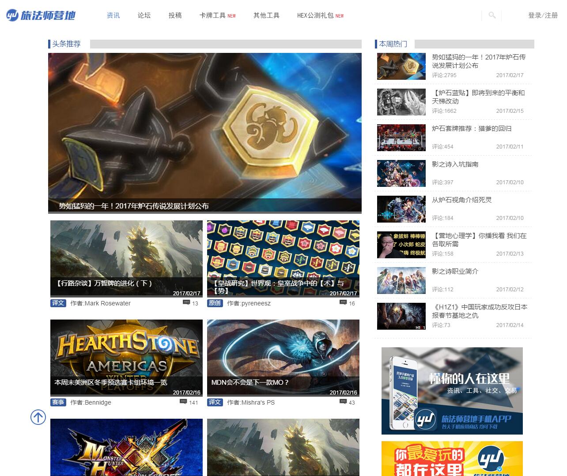This screenshot has width=567, height=476.
Task: Click the 头条推荐 section heading
Action: coord(66,44)
